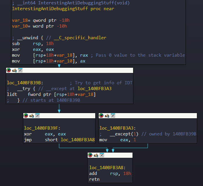This screenshot has height=186, width=203.
Task: Click the 'xor eax, eax' line in top block
Action: 33,49
